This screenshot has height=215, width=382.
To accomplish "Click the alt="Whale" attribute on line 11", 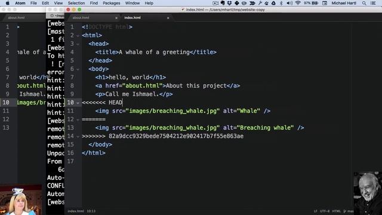I will (242, 111).
